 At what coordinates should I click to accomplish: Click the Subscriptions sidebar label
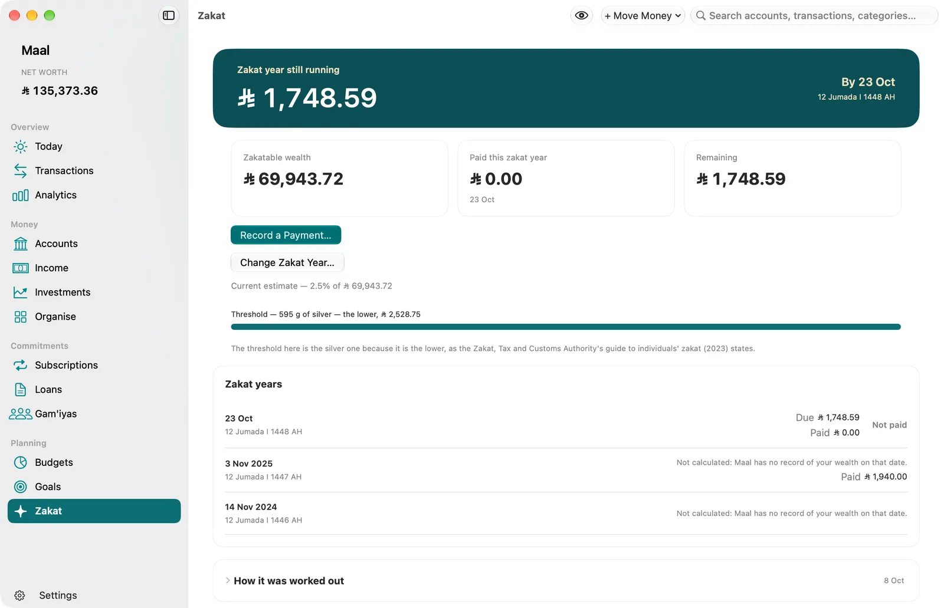click(x=66, y=365)
